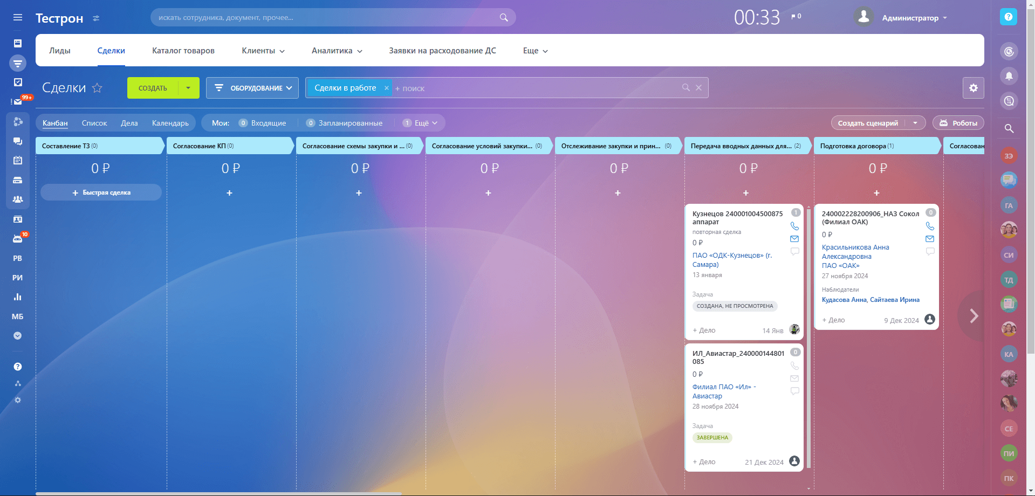Screen dimensions: 1035x496
Task: Open the notifications bell in right sidebar
Action: (1009, 76)
